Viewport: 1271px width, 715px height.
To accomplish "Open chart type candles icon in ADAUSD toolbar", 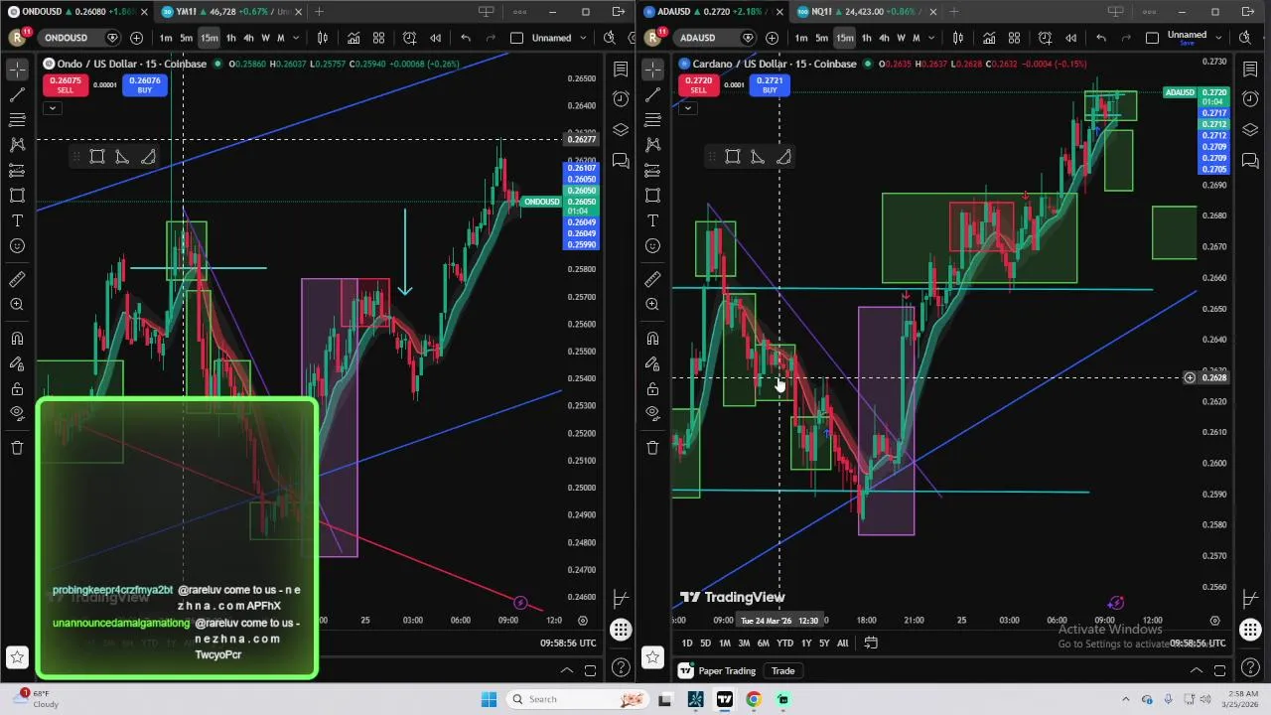I will (x=958, y=38).
